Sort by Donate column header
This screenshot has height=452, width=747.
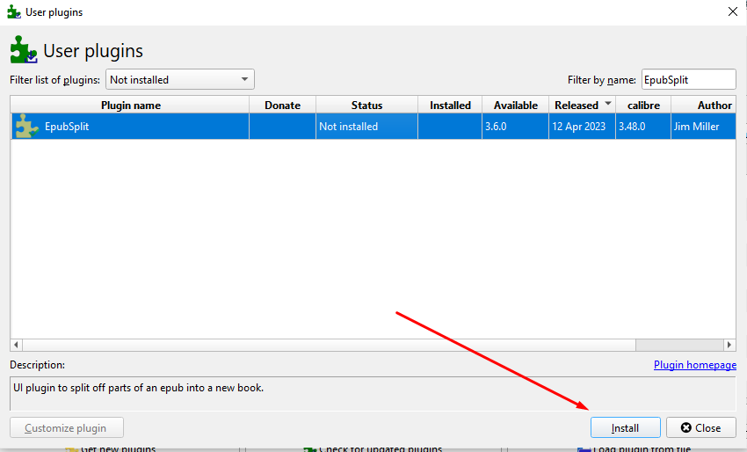(x=282, y=105)
